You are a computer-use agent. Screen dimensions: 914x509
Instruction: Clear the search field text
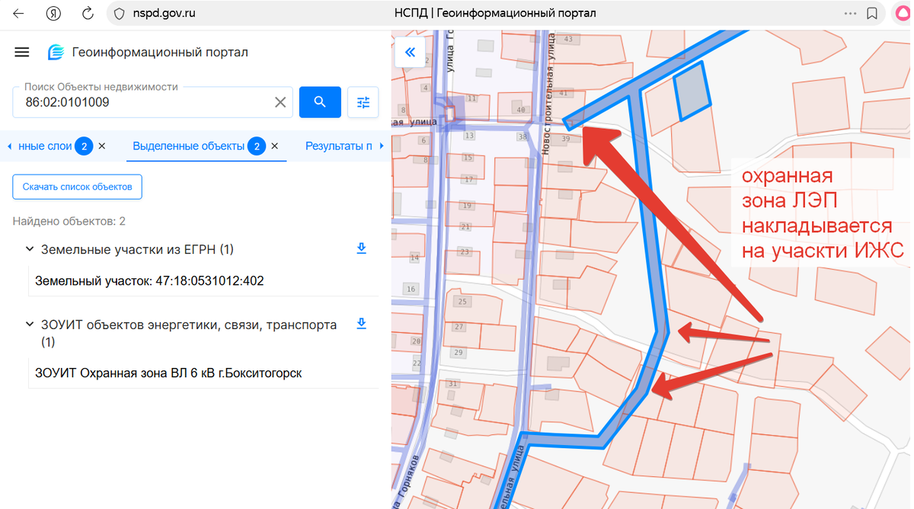pyautogui.click(x=280, y=102)
